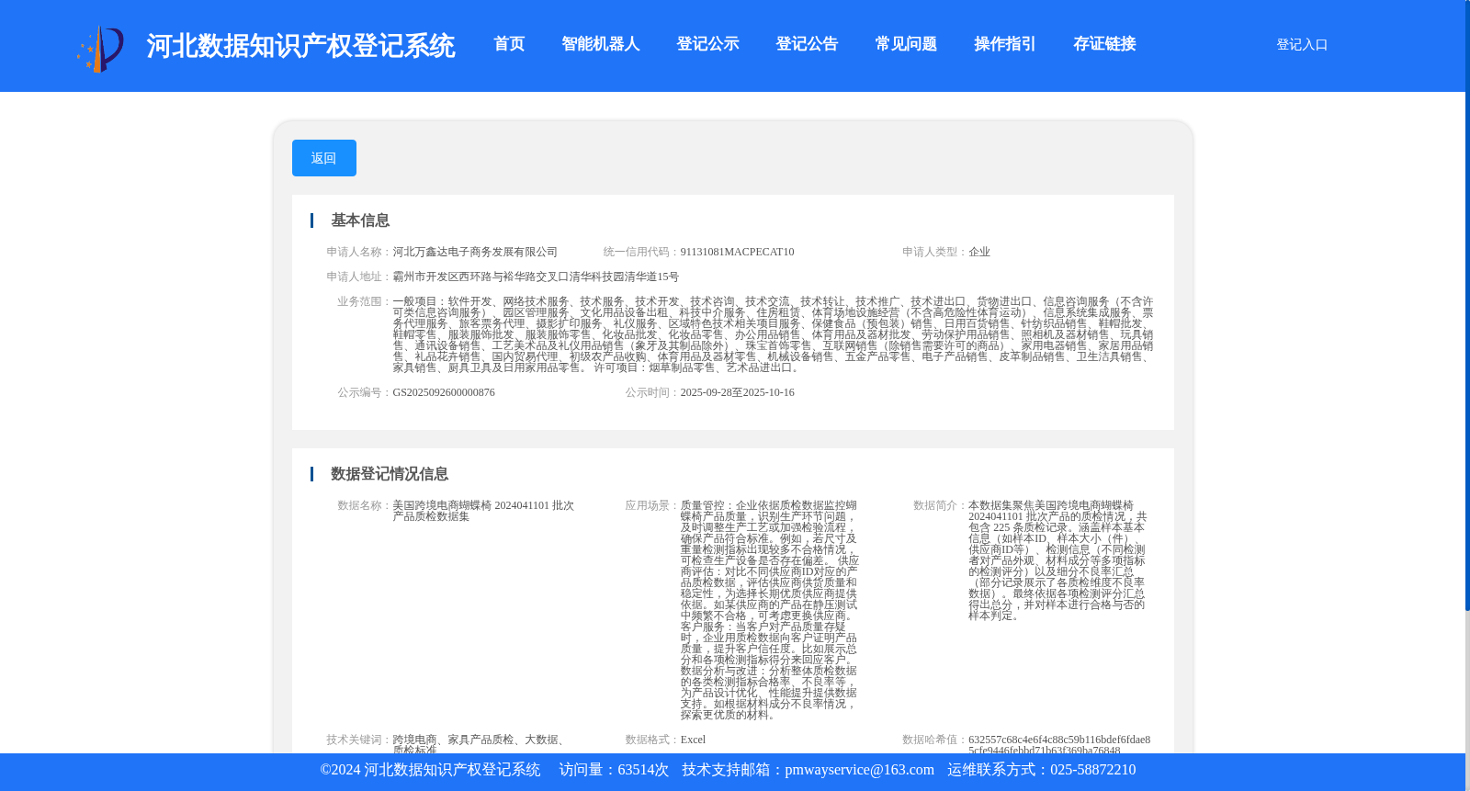Open 操作指引 menu item
This screenshot has height=791, width=1470.
click(1005, 44)
